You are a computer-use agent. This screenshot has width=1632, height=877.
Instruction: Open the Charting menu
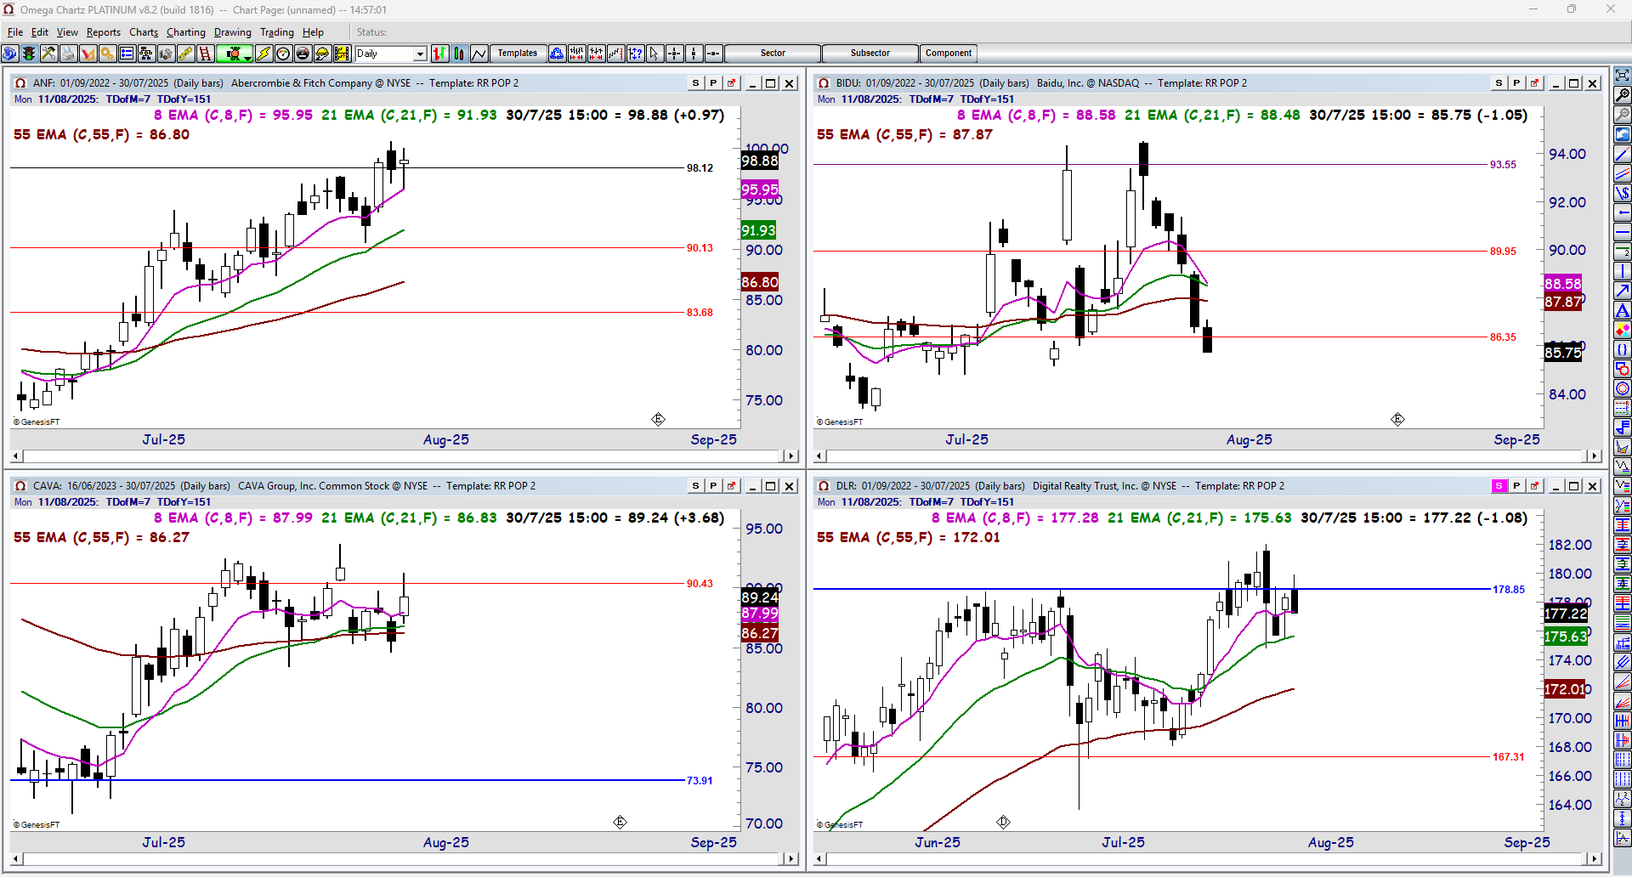pos(186,32)
